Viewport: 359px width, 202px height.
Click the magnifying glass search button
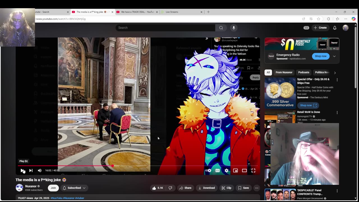click(x=221, y=28)
